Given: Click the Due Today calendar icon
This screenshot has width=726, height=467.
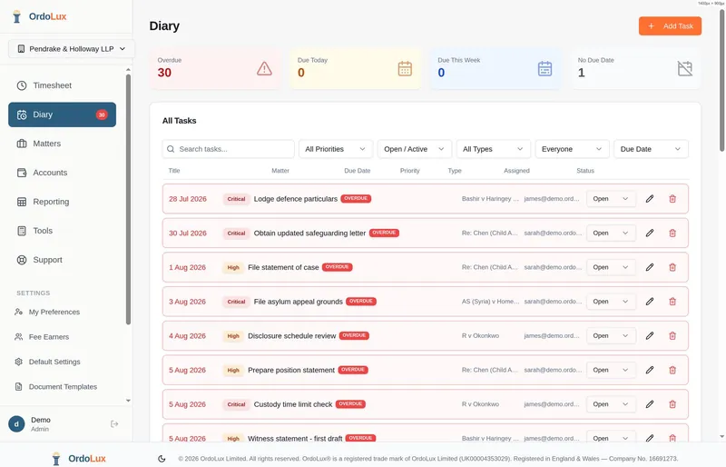Looking at the screenshot, I should pos(405,69).
